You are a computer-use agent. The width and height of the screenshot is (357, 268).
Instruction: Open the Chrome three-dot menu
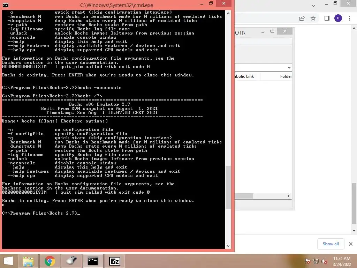pyautogui.click(x=349, y=18)
